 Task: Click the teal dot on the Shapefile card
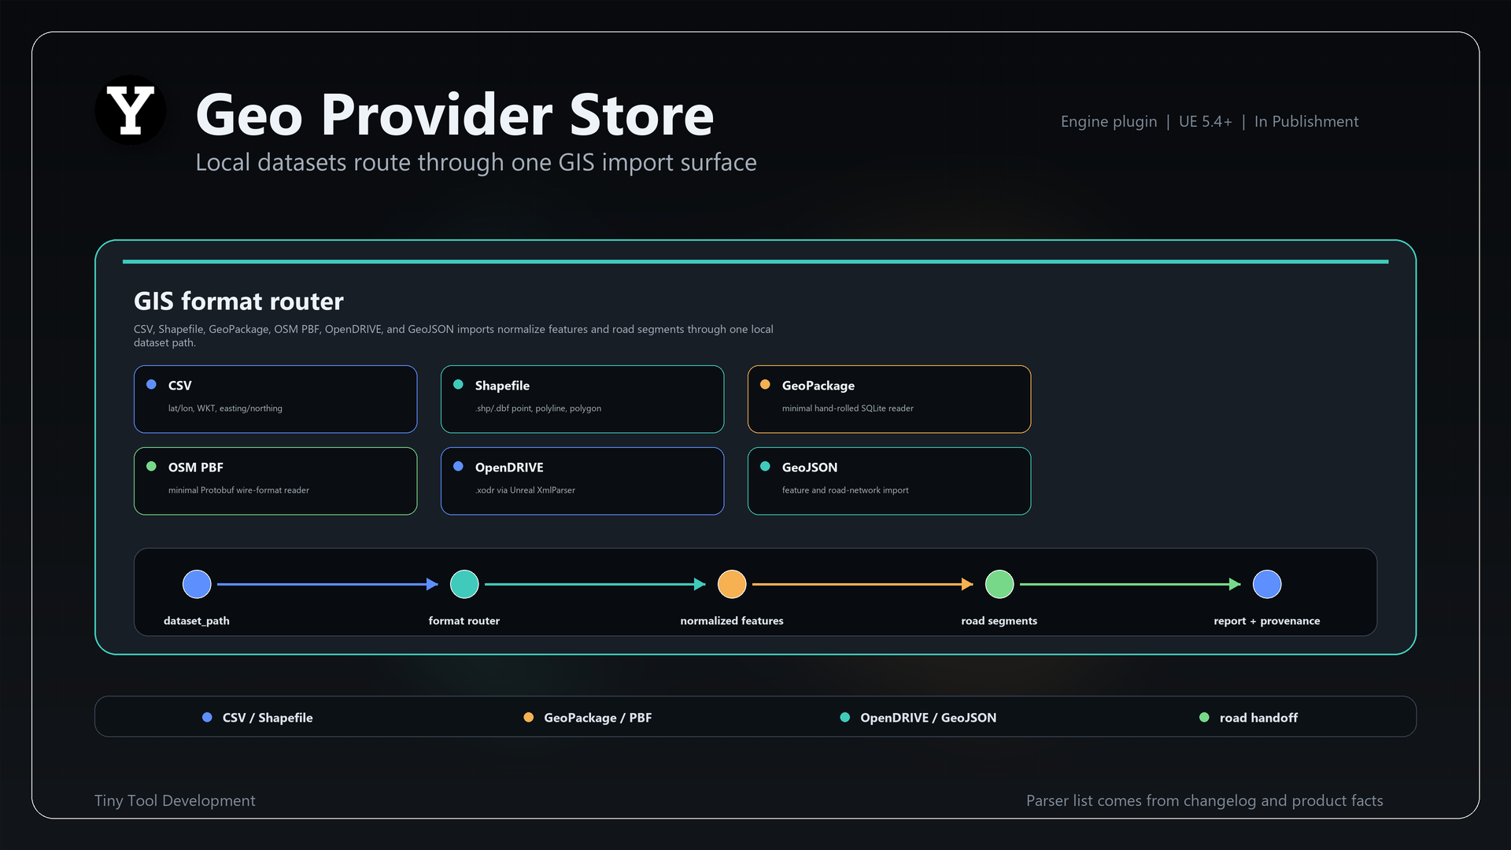click(458, 385)
